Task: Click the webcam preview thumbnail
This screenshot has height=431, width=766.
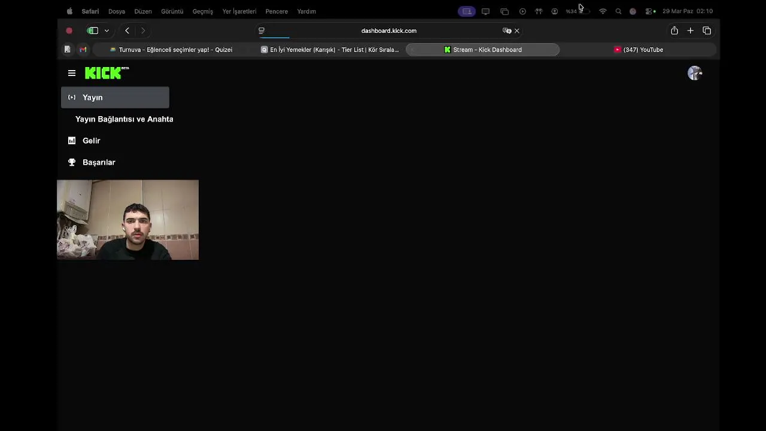Action: 127,220
